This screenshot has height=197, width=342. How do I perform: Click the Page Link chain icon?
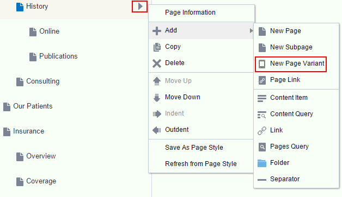point(262,80)
